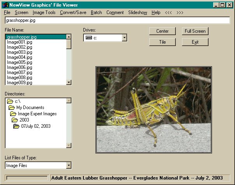Select Image001.jpg in the file list
Viewport: 235px width, 185px height.
36,42
